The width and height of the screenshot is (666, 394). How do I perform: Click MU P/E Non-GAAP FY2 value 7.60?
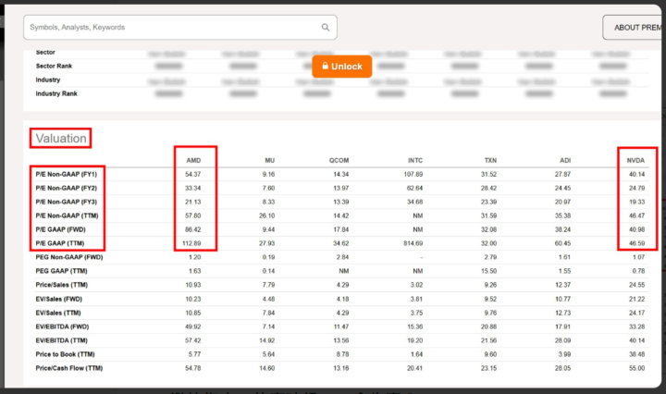268,188
